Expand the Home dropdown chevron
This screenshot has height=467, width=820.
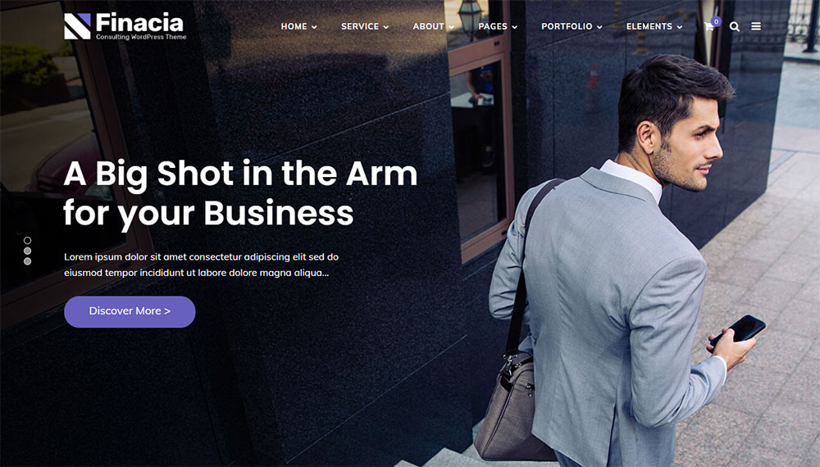point(314,27)
